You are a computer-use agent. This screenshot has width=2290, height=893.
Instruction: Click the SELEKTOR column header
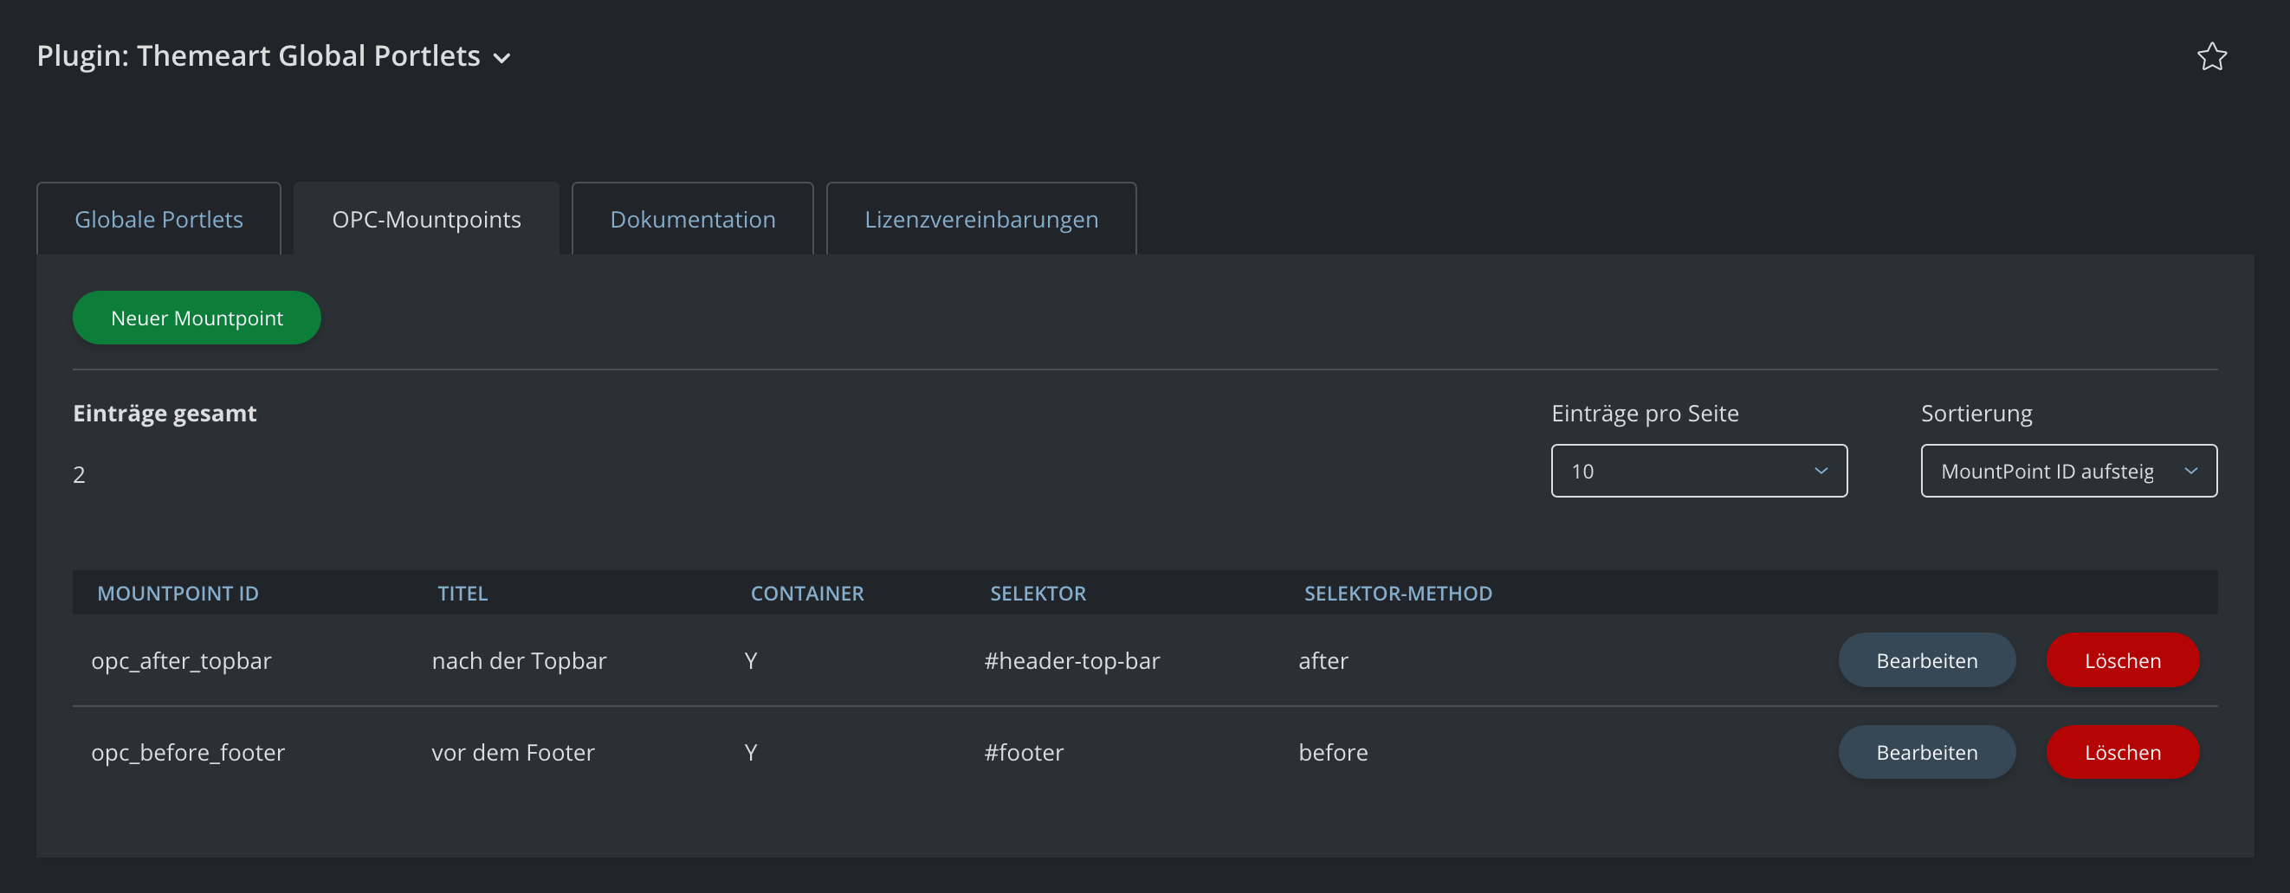point(1038,594)
